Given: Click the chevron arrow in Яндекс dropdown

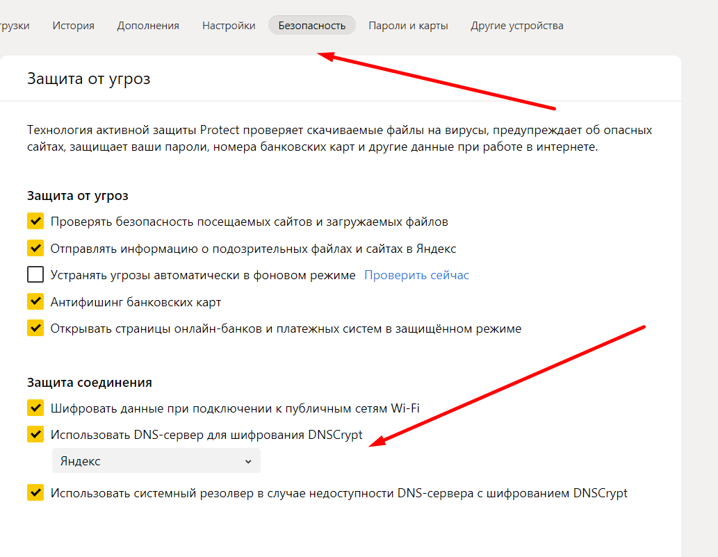Looking at the screenshot, I should click(248, 461).
